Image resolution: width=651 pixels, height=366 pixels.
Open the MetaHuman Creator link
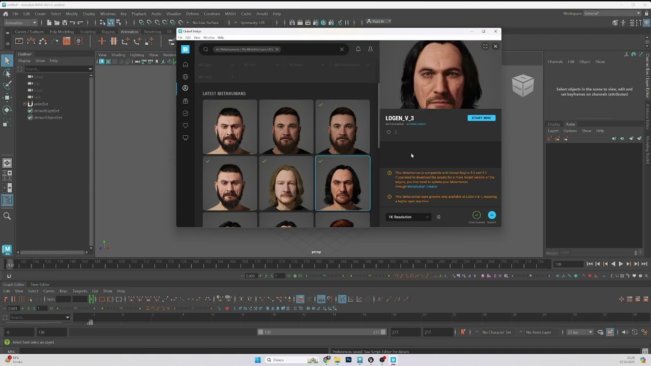click(422, 187)
